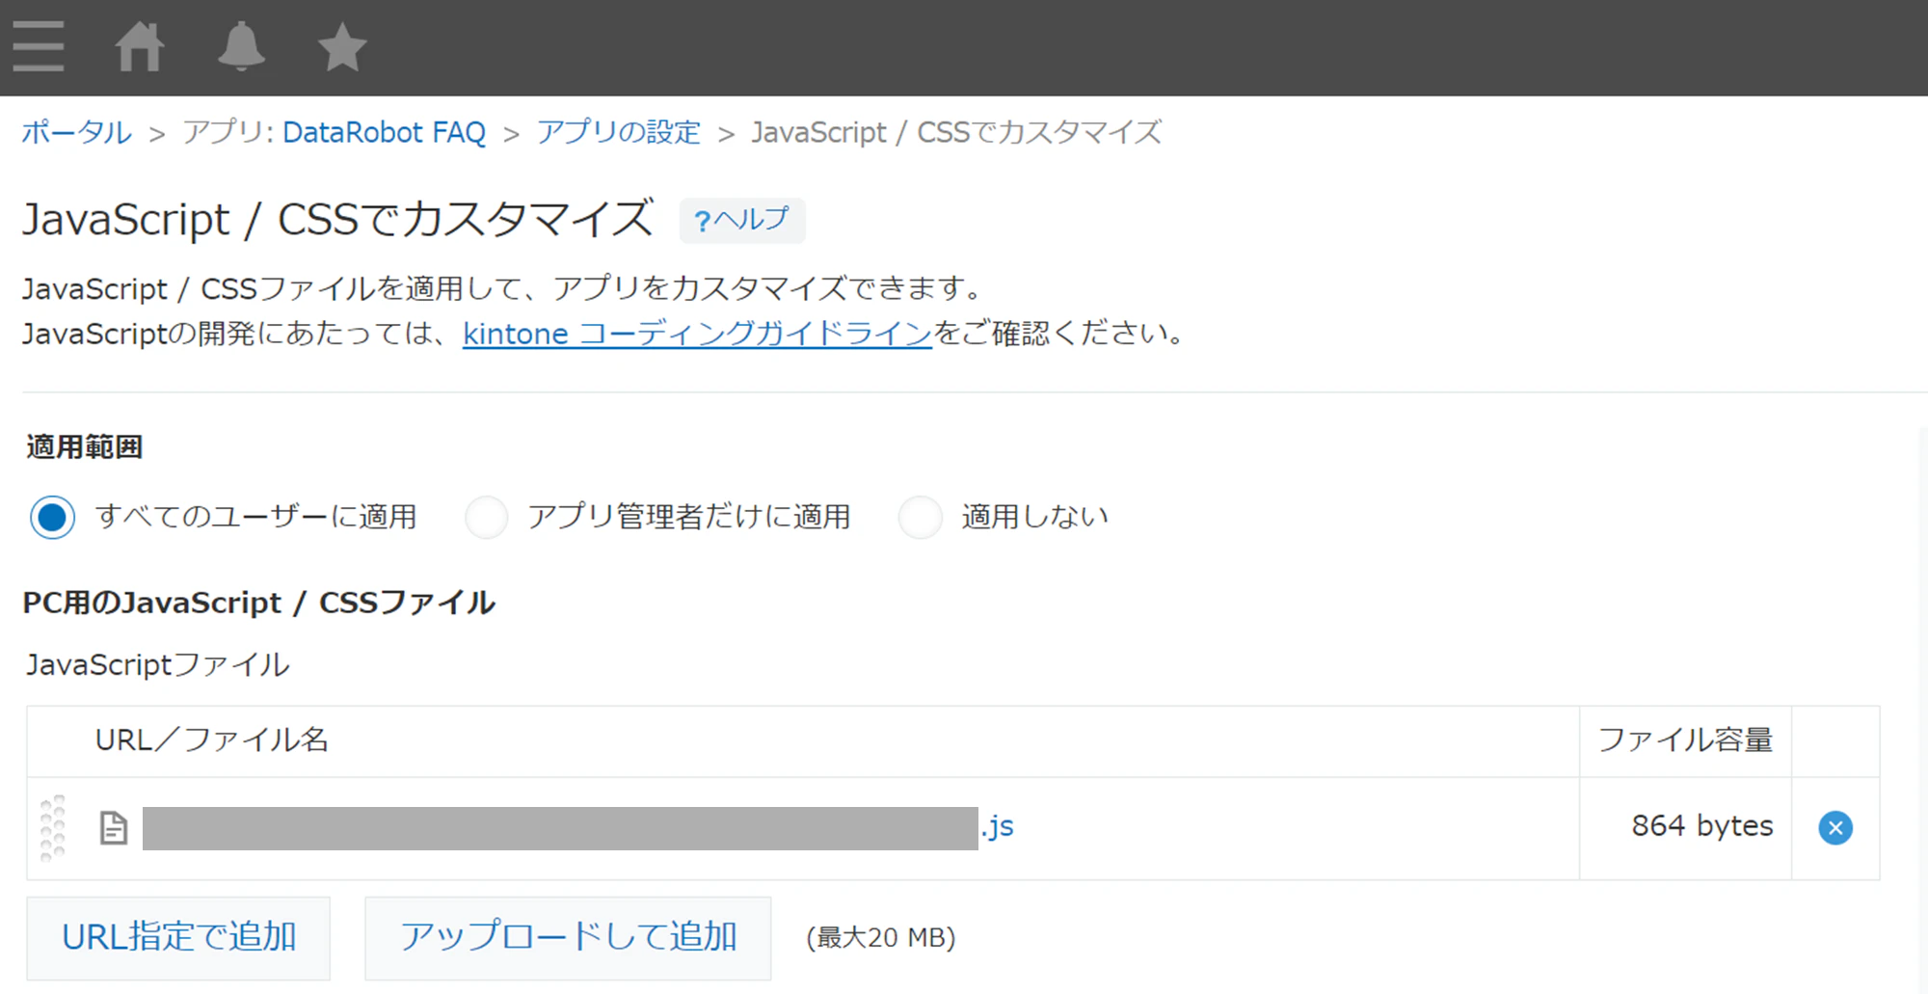
Task: Click the JavaScript / CSSでカスタマイズ breadcrumb text
Action: [956, 132]
